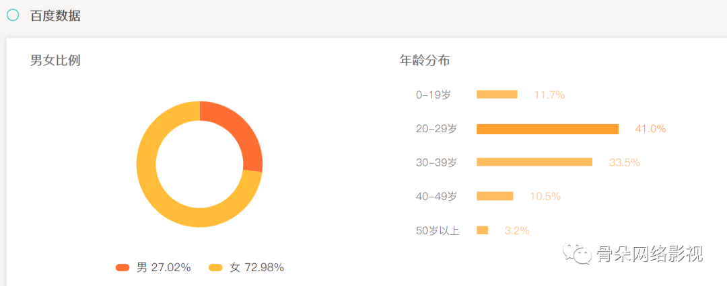The width and height of the screenshot is (727, 286).
Task: Click the 20-29岁 age label
Action: pos(436,129)
